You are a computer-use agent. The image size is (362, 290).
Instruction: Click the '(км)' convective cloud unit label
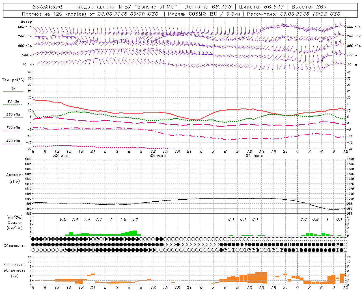pyautogui.click(x=14, y=276)
